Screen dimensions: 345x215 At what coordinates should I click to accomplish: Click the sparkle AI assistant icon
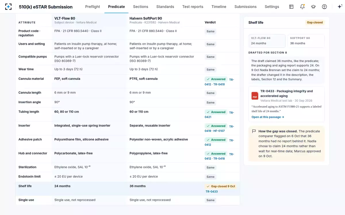click(340, 7)
